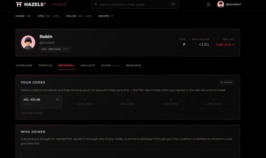The height and width of the screenshot is (158, 266).
Task: Open the header account avatar
Action: (x=221, y=4)
